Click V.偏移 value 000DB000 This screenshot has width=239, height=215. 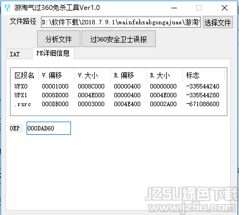point(55,104)
